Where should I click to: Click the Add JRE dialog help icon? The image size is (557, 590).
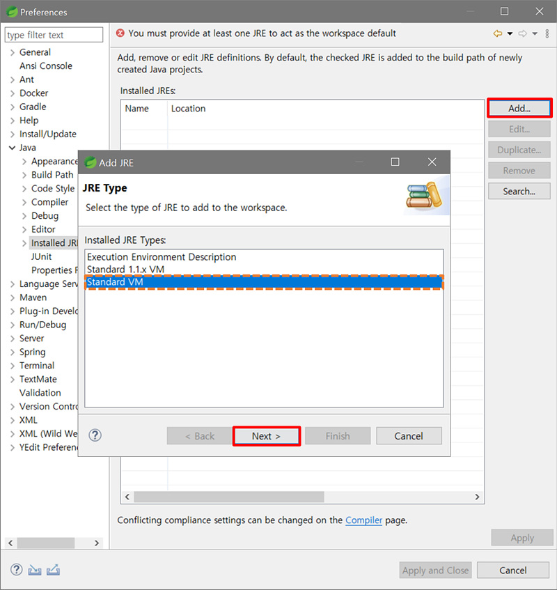point(95,435)
